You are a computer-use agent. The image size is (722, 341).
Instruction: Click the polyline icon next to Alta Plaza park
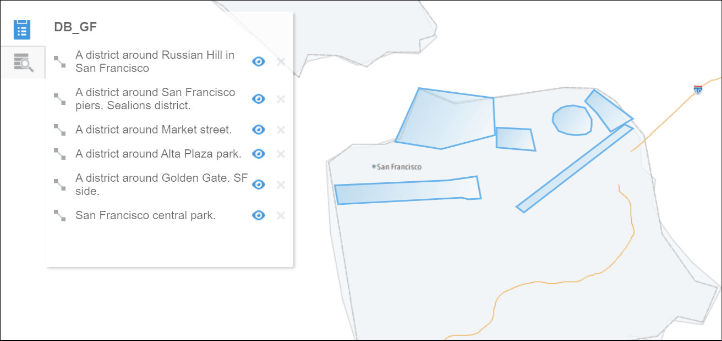[x=59, y=154]
